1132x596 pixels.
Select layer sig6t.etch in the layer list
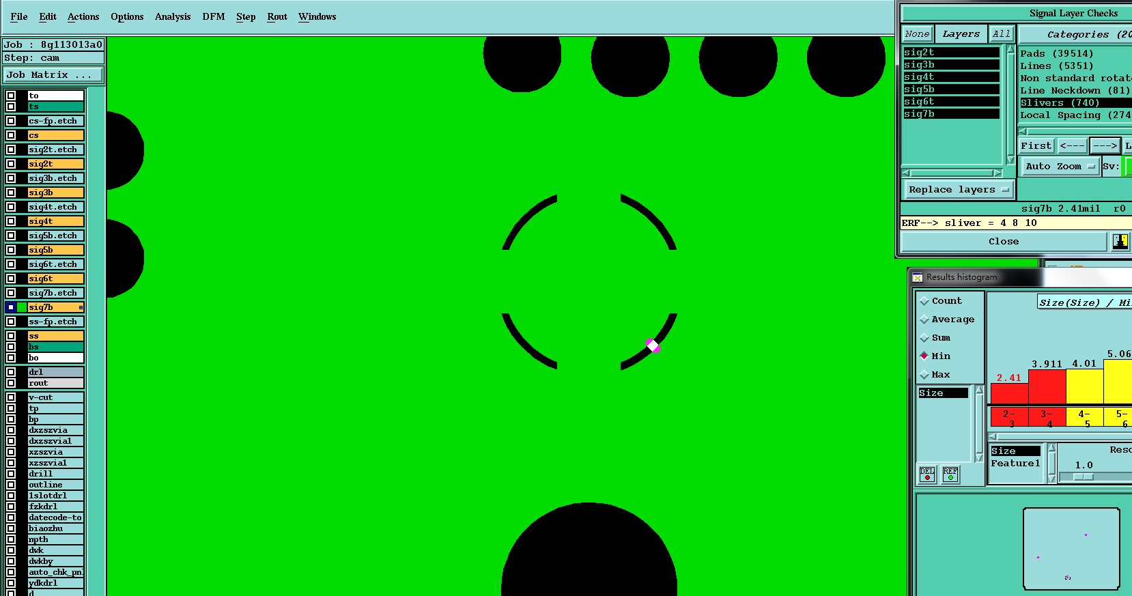[x=55, y=264]
